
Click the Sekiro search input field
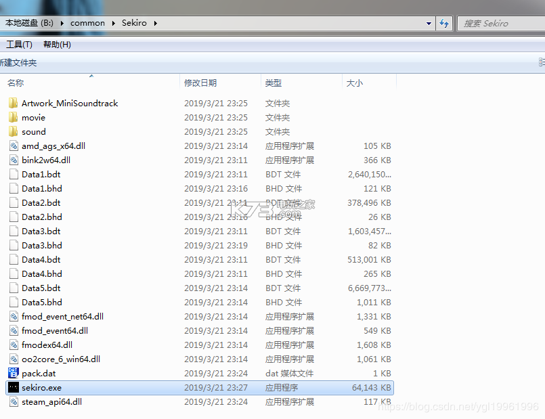pyautogui.click(x=501, y=23)
